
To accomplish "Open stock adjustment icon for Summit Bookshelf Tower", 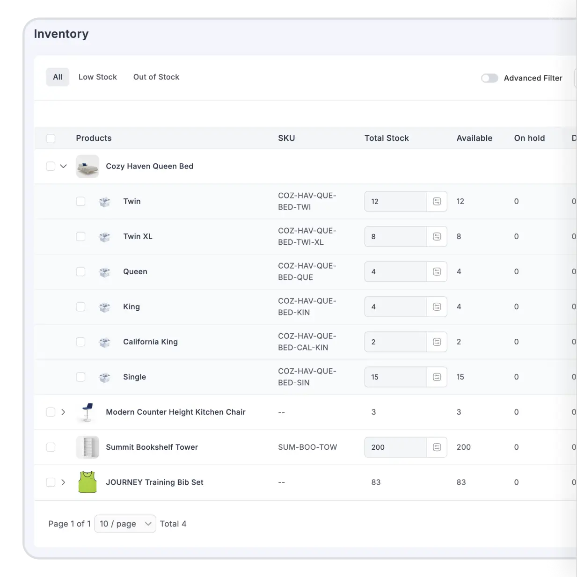I will 437,447.
